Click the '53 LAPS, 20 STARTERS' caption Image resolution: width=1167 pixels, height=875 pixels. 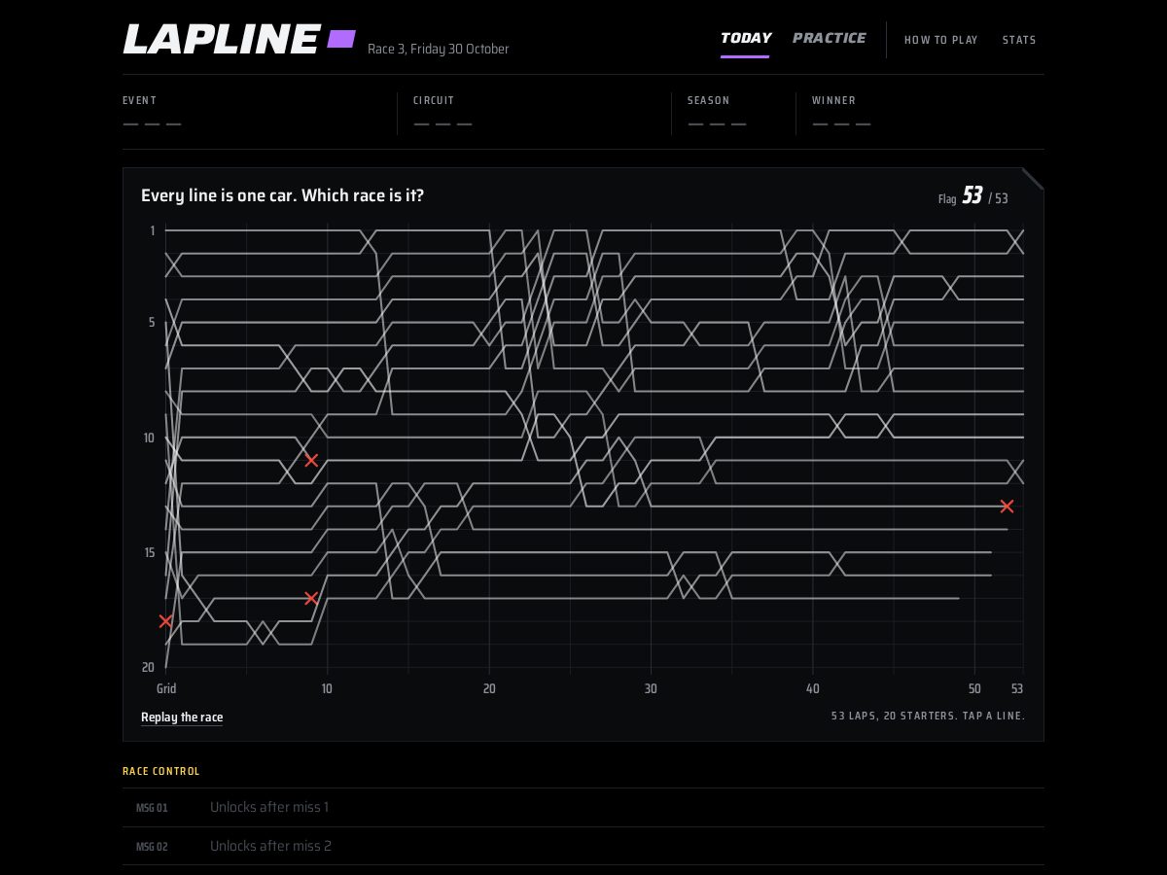928,716
